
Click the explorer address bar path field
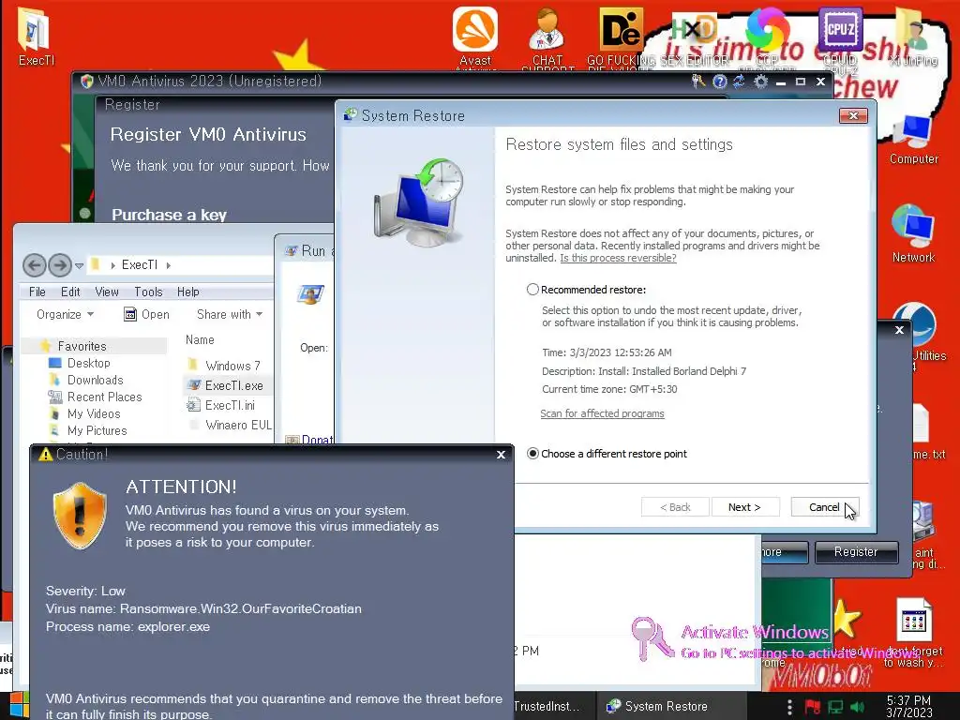tap(181, 265)
